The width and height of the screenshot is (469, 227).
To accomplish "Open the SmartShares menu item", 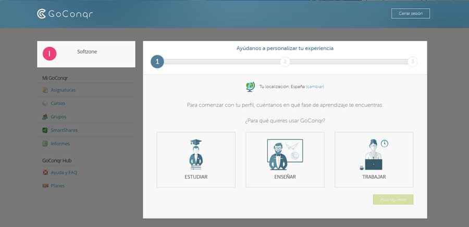I will pyautogui.click(x=64, y=130).
